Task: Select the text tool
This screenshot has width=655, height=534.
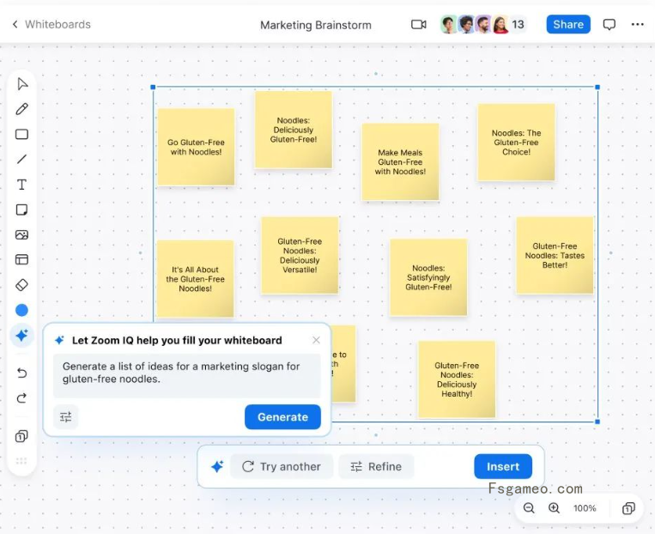Action: (21, 185)
